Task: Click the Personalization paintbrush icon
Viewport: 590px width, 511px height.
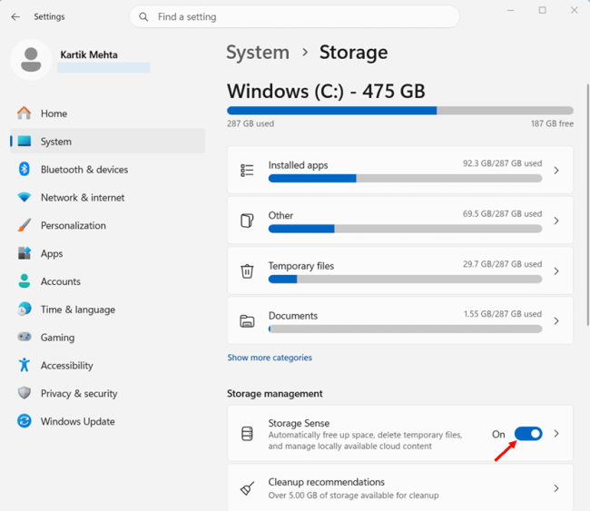Action: point(25,225)
